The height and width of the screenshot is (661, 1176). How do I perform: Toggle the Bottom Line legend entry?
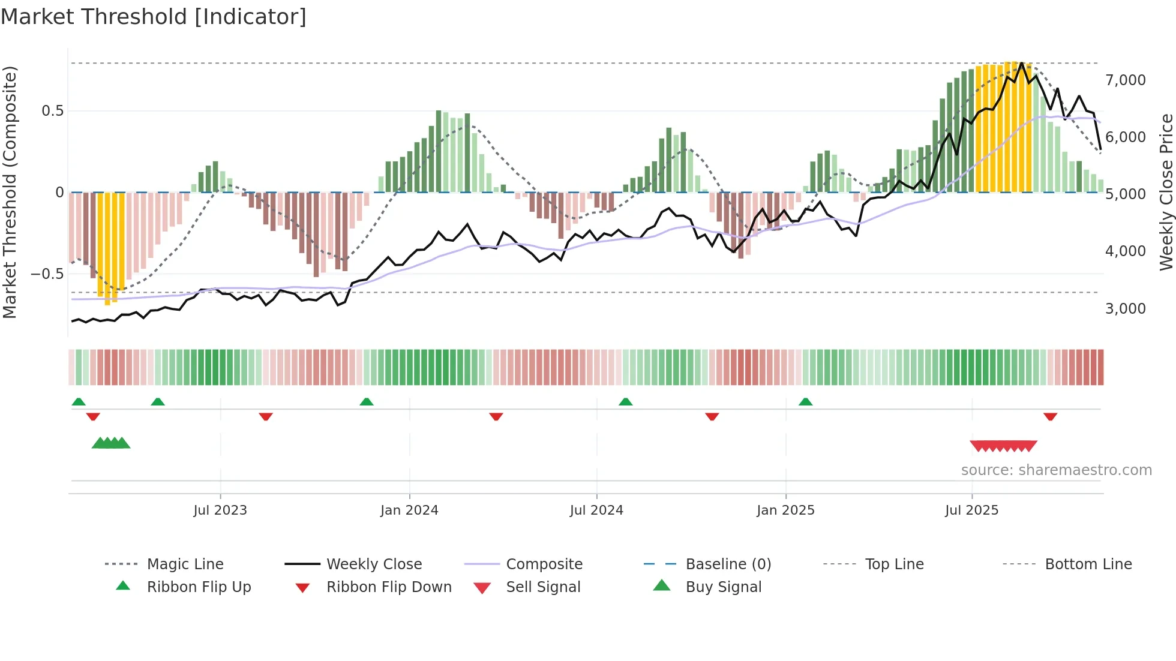point(1088,564)
